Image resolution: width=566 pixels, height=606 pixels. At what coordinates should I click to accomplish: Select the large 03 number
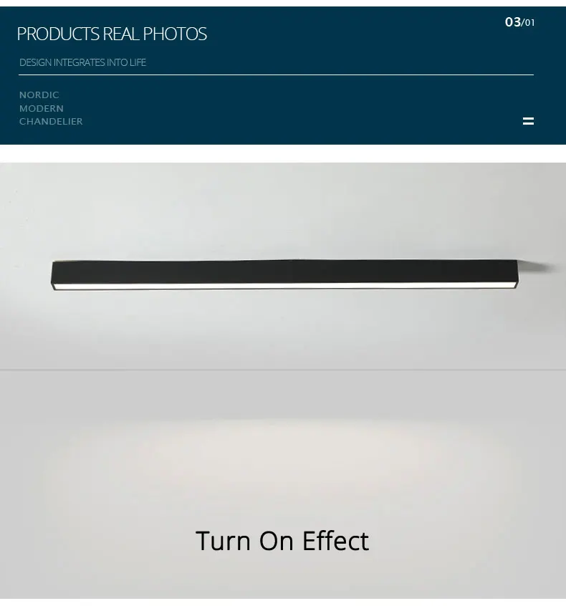click(x=513, y=22)
